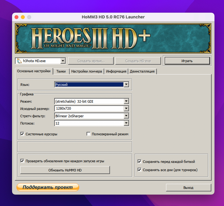Expand the Потоков dropdown arrow
This screenshot has width=224, height=206.
pyautogui.click(x=126, y=123)
